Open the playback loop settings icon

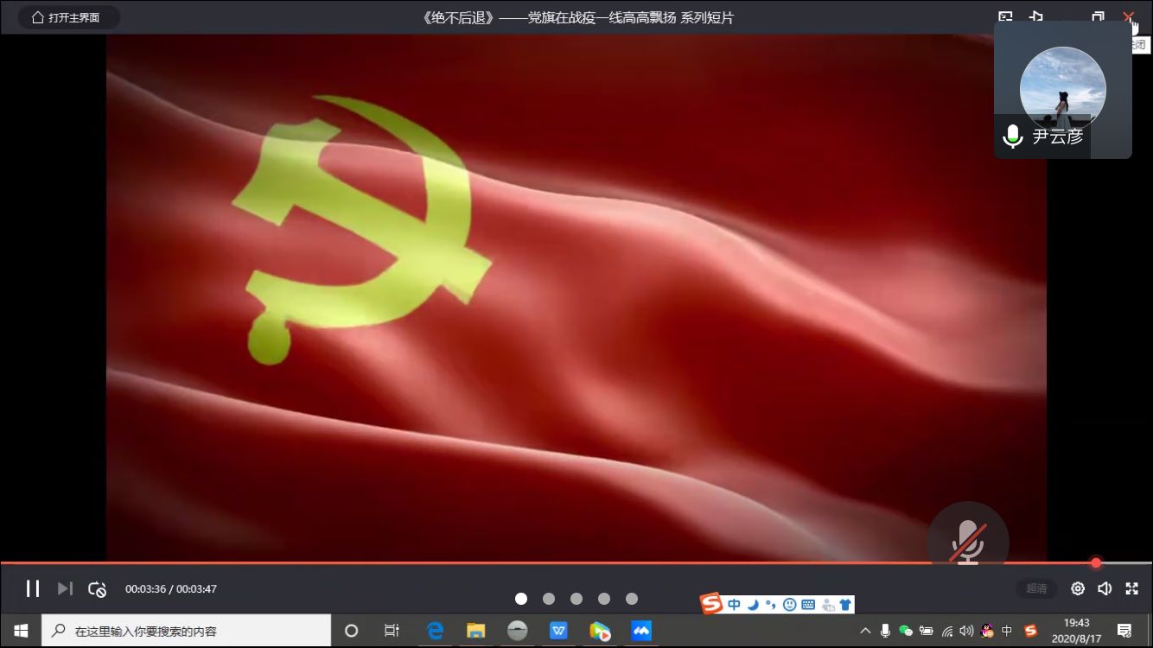[98, 588]
